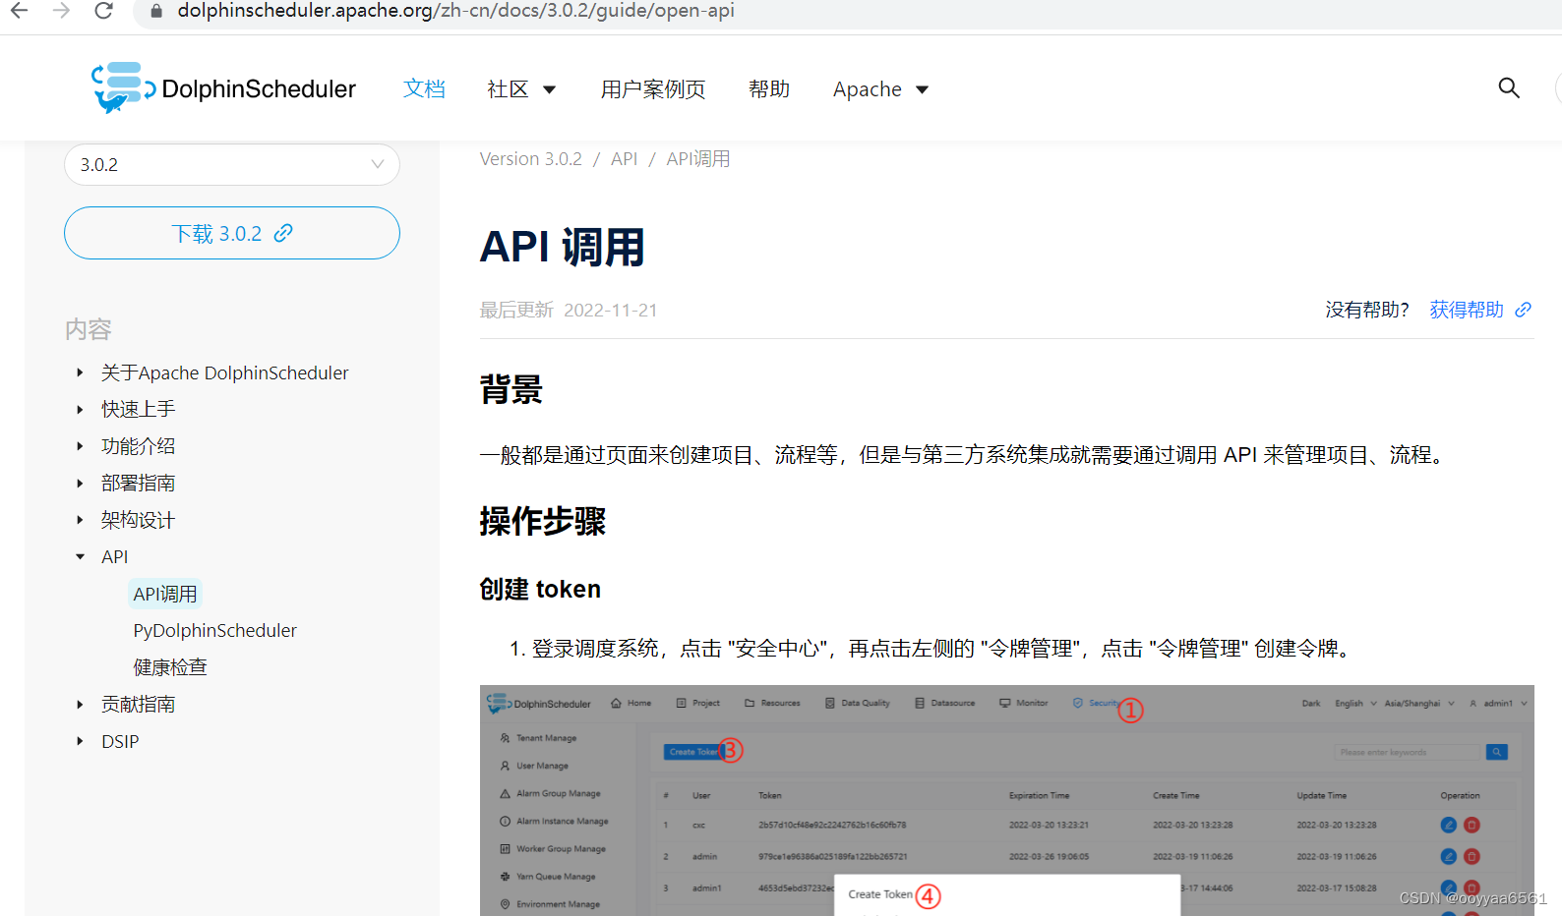Open the link icon after 获得帮助
Viewport: 1562px width, 916px height.
(x=1523, y=310)
